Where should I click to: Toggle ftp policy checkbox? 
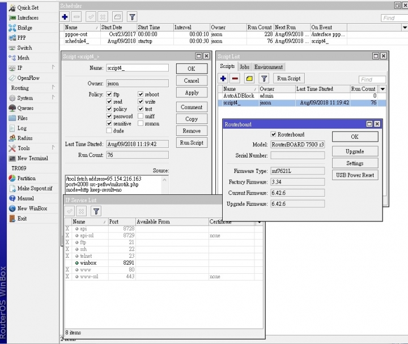[x=109, y=95]
